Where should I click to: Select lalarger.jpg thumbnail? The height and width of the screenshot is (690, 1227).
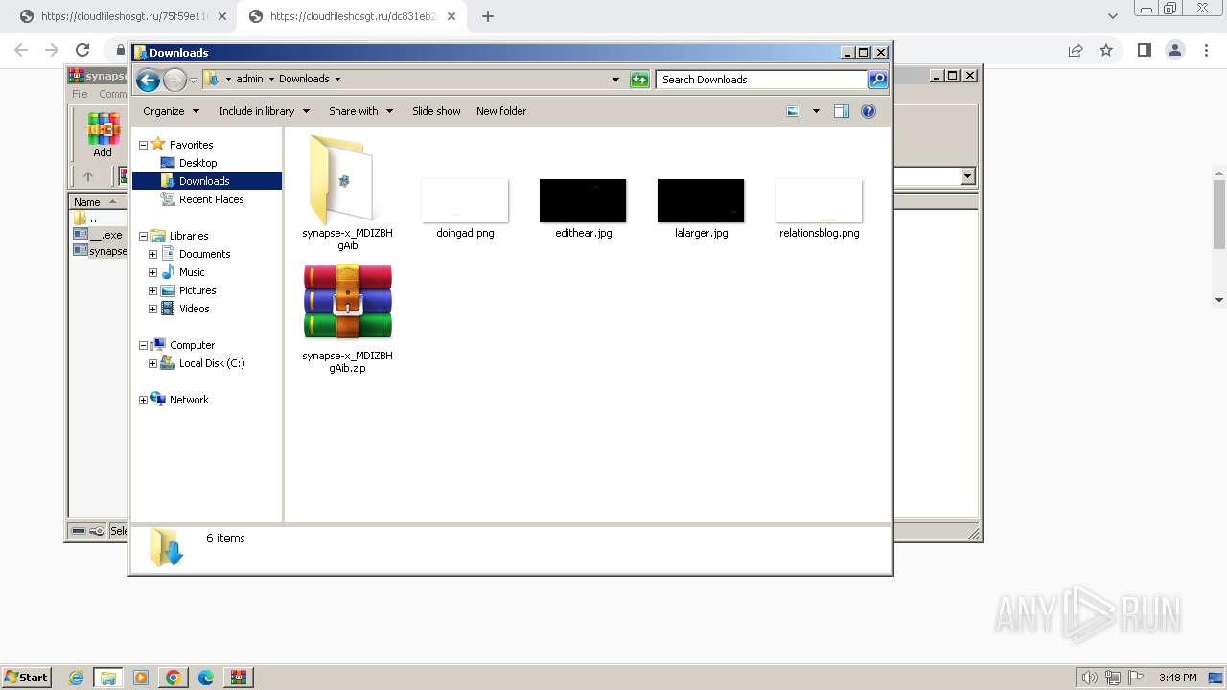[x=701, y=208]
